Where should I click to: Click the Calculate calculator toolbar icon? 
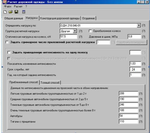click(x=24, y=12)
